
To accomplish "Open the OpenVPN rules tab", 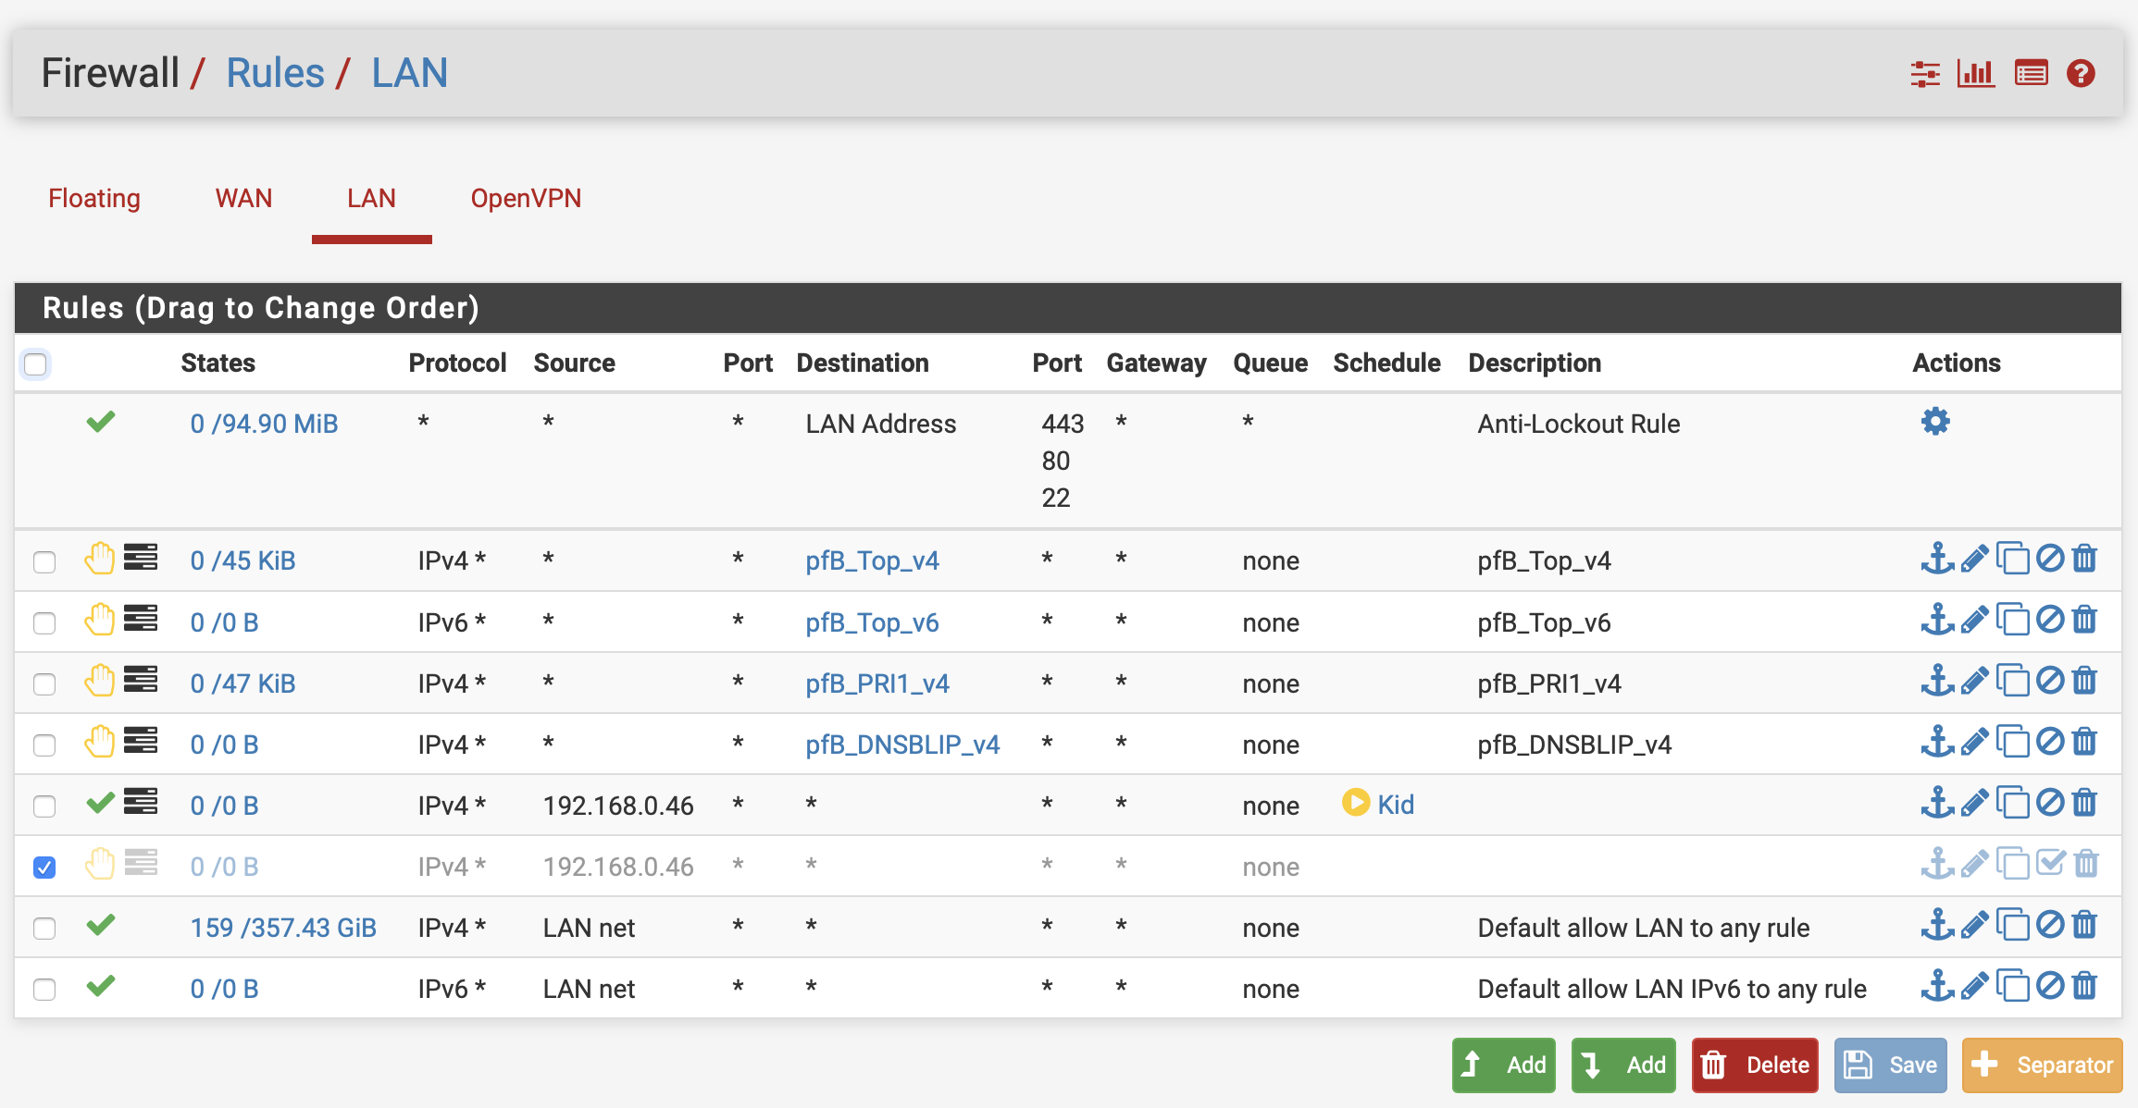I will point(526,198).
